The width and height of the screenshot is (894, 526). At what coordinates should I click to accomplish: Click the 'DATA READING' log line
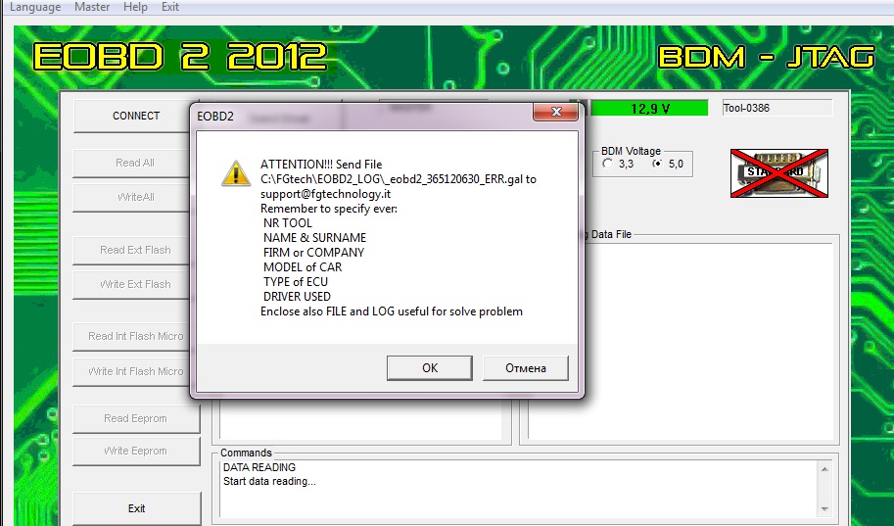tap(259, 467)
